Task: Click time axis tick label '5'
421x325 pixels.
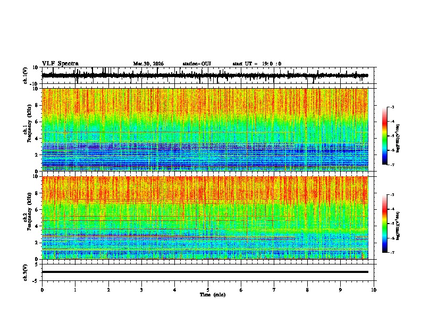Action: click(208, 290)
